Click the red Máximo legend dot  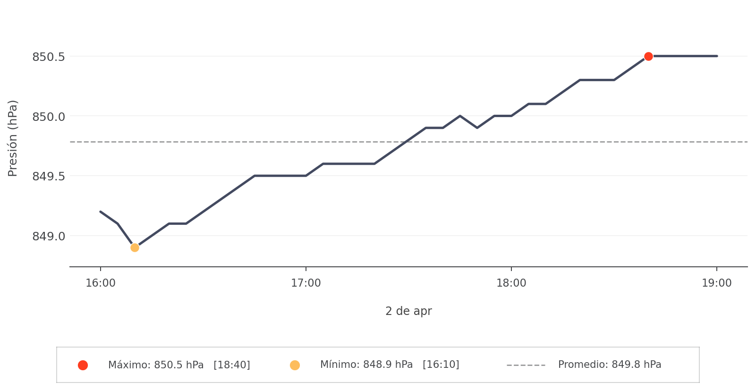83,365
